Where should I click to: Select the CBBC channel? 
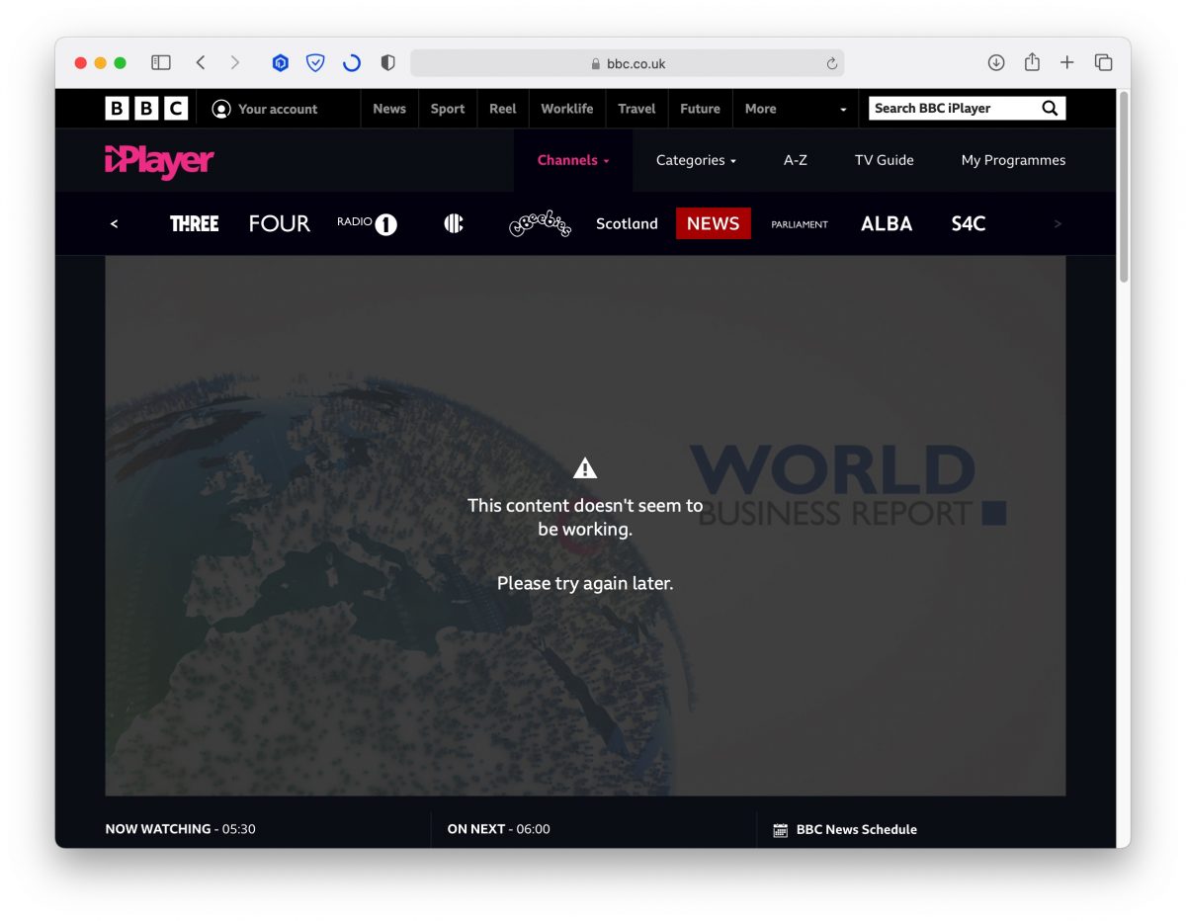pyautogui.click(x=454, y=224)
